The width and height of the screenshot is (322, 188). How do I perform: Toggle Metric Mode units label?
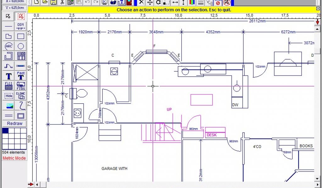click(x=14, y=158)
